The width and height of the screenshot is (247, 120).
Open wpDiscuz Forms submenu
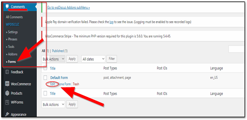click(x=11, y=62)
